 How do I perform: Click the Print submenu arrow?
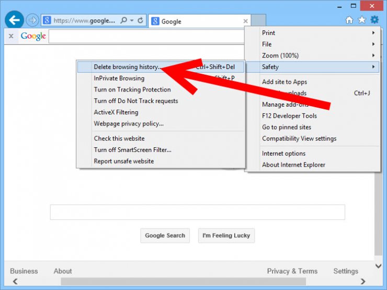click(373, 33)
